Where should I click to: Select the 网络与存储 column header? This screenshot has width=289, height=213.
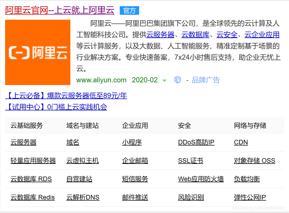(250, 126)
